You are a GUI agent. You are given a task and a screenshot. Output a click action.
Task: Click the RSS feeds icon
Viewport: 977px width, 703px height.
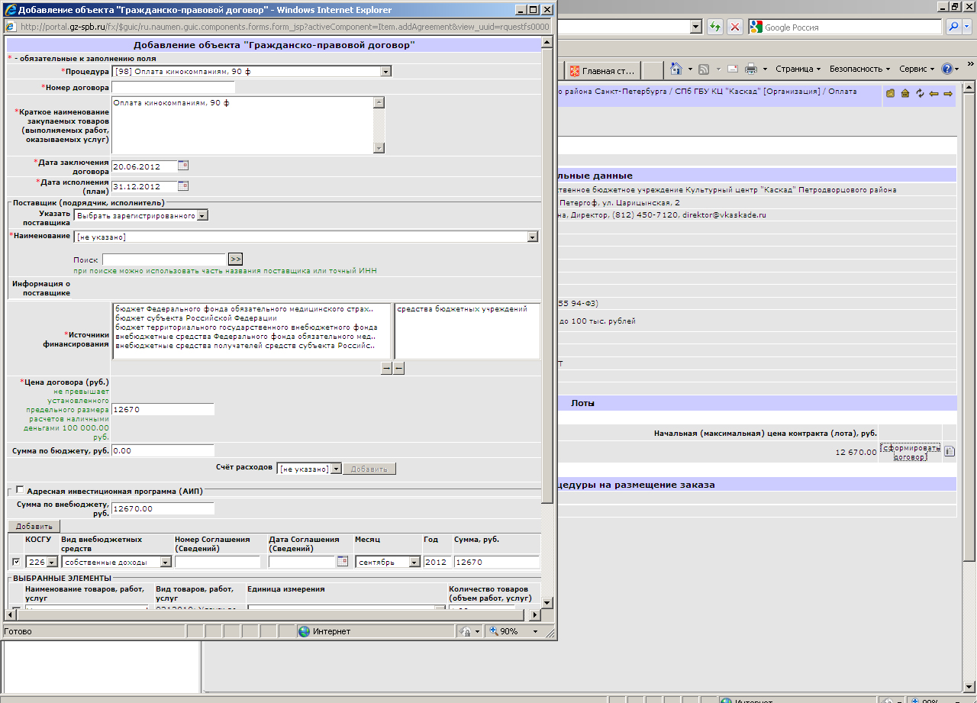704,69
